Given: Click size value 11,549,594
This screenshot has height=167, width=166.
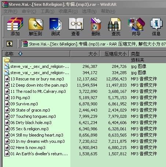Looking at the screenshot, I should point(87,85).
